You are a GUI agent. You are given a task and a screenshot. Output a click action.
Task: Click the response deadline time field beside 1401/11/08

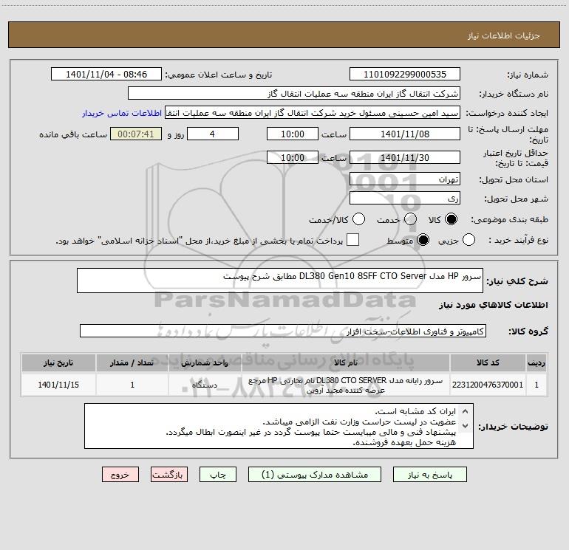(293, 134)
